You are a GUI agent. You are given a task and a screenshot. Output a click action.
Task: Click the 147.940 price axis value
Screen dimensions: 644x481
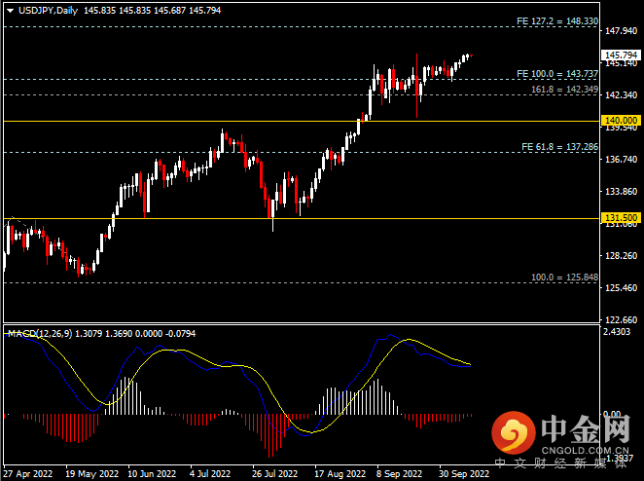point(621,31)
